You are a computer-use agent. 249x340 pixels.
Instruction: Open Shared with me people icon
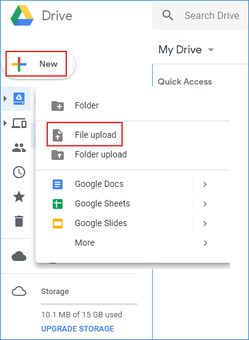click(x=19, y=148)
